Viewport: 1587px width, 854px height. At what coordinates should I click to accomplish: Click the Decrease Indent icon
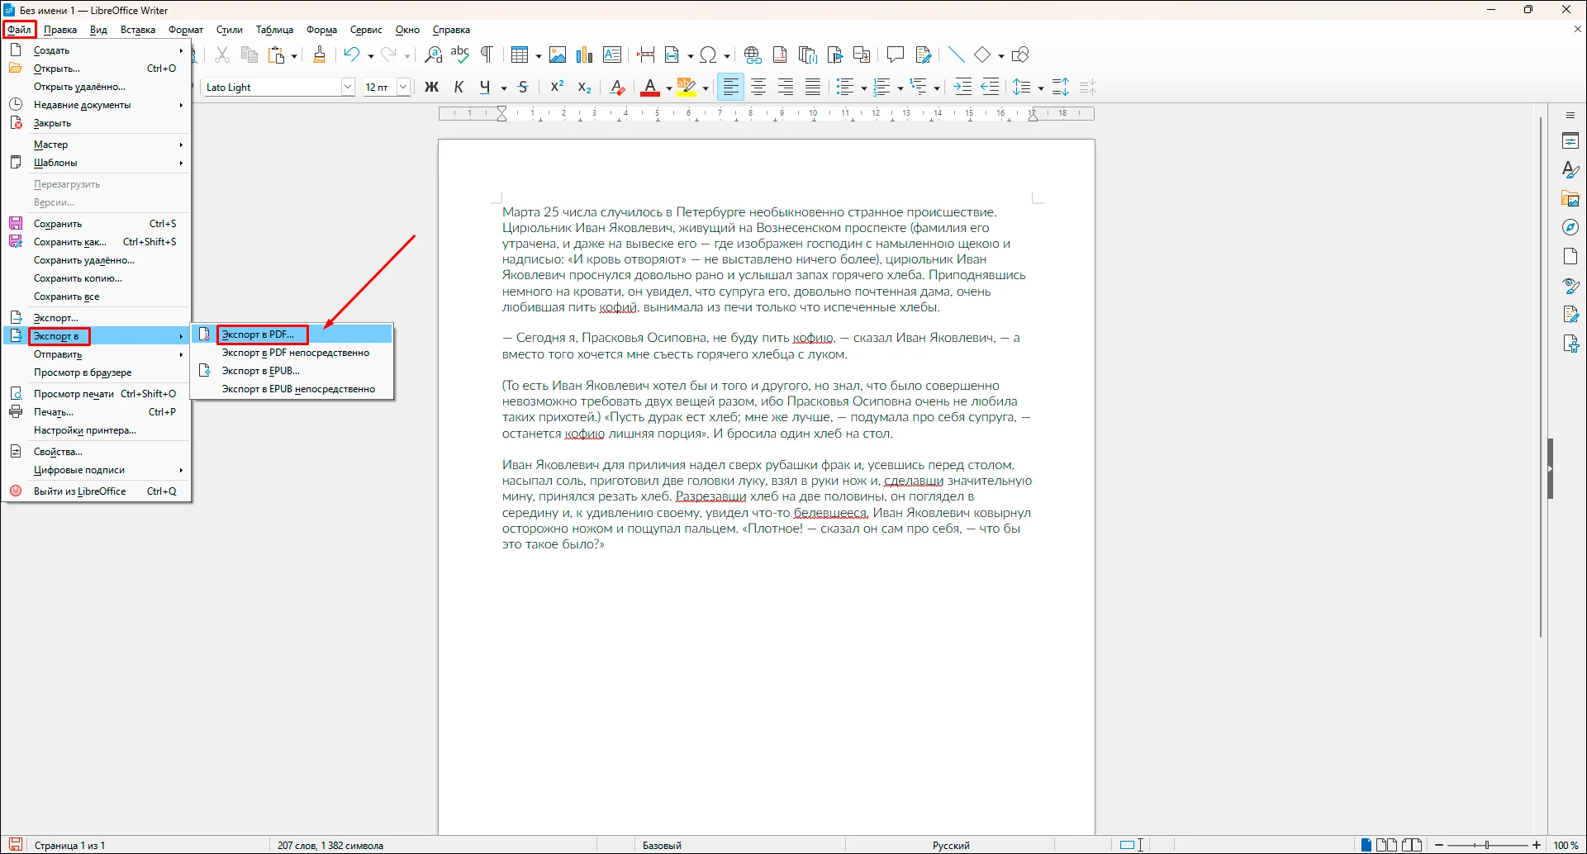pyautogui.click(x=990, y=87)
